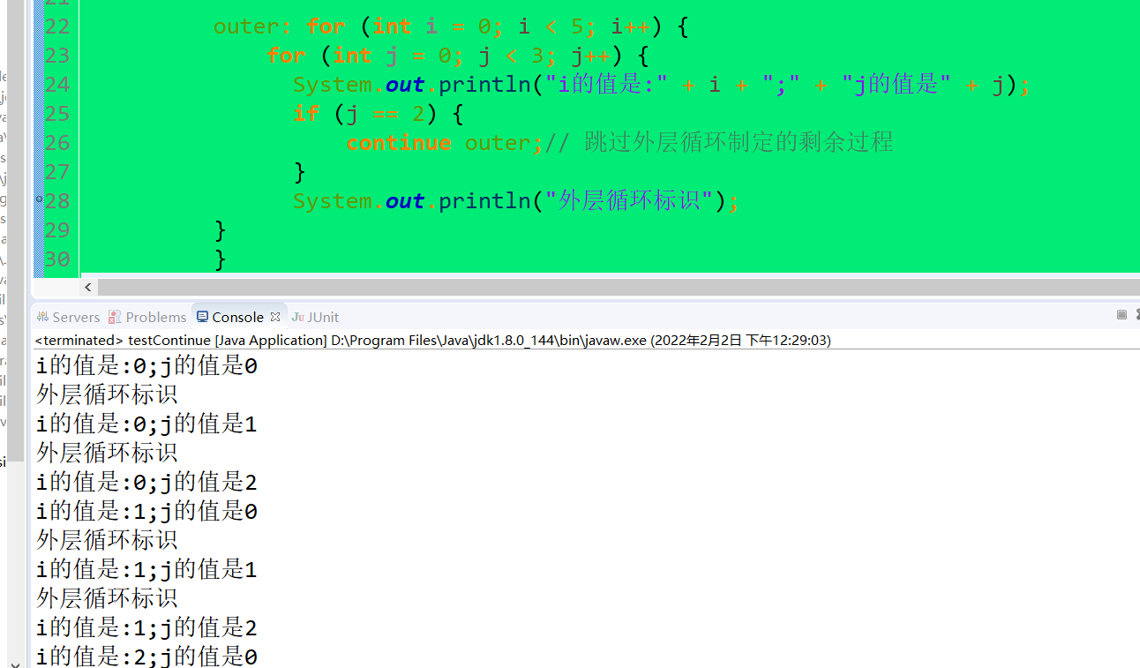1140x668 pixels.
Task: Click the minimize square icon above the console
Action: point(1121,314)
